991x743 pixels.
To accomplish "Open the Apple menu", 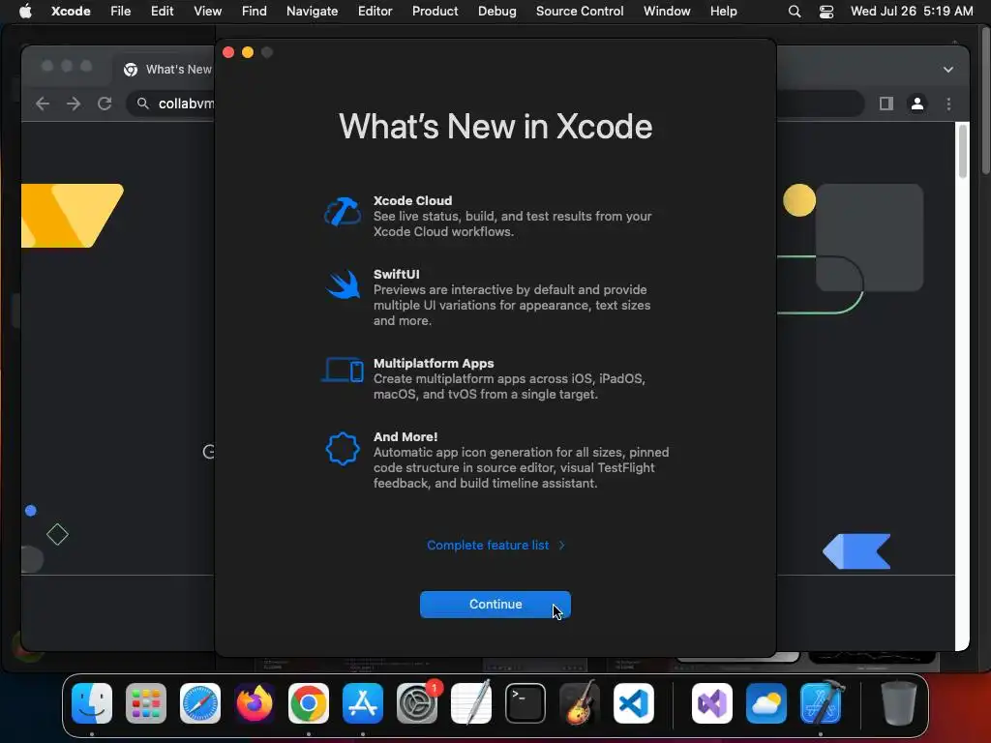I will (x=25, y=12).
